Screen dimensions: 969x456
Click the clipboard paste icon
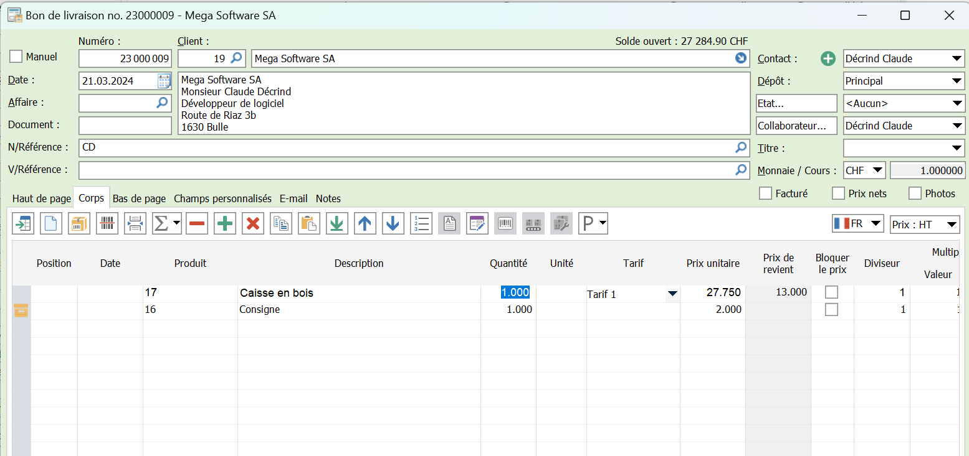pyautogui.click(x=309, y=223)
